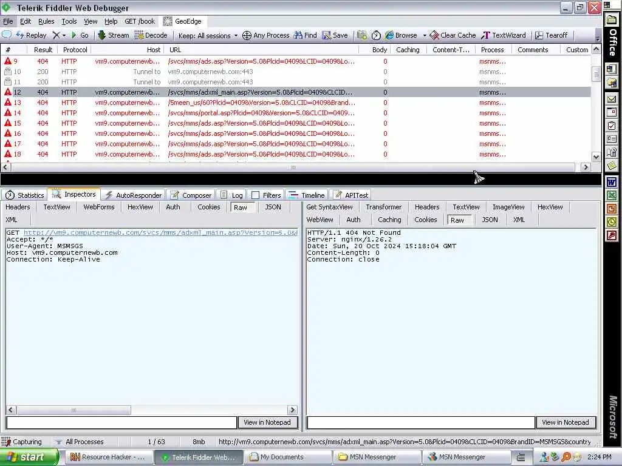622x466 pixels.
Task: Select the response Transformer tab
Action: 384,207
